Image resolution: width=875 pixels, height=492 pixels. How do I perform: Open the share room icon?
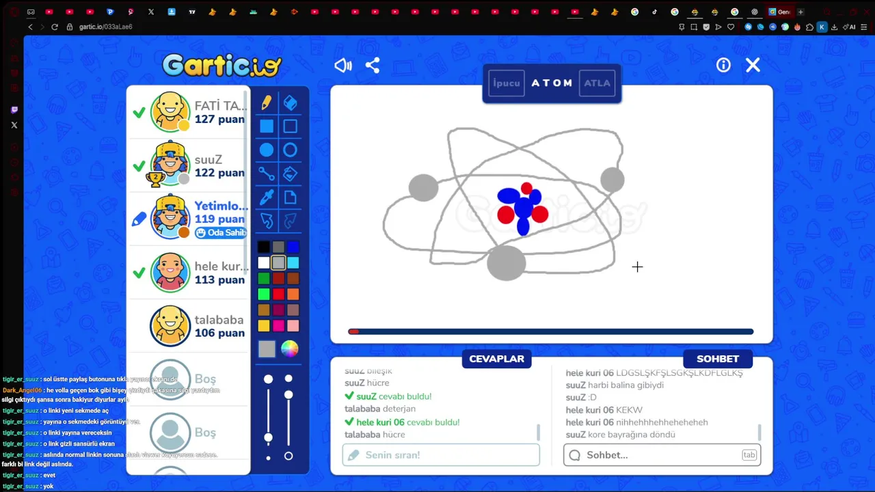[x=373, y=65]
